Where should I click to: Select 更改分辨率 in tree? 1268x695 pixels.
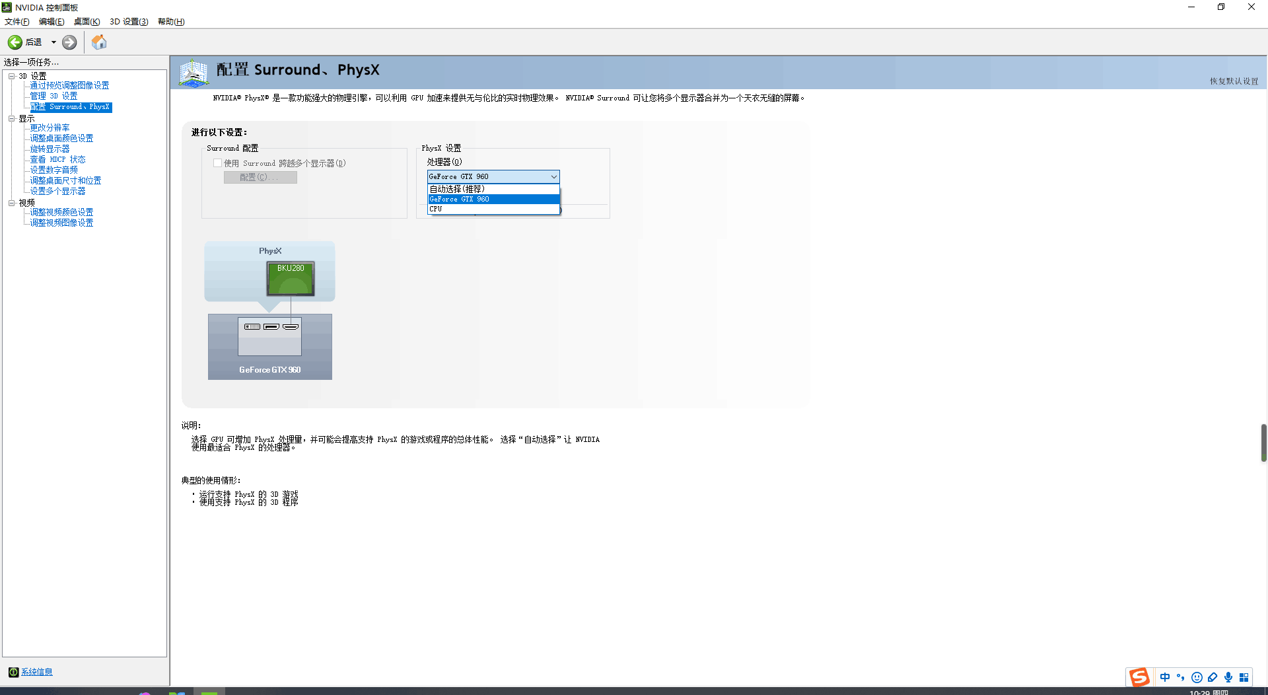click(x=50, y=128)
